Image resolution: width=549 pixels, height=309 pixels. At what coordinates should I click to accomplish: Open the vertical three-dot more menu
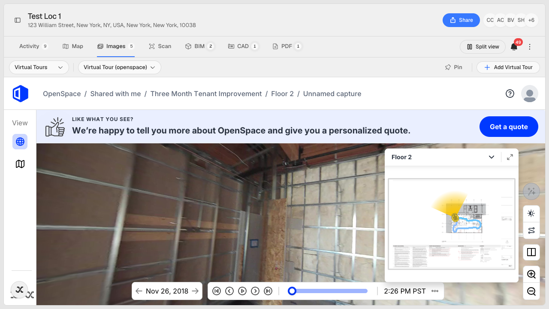pyautogui.click(x=530, y=47)
